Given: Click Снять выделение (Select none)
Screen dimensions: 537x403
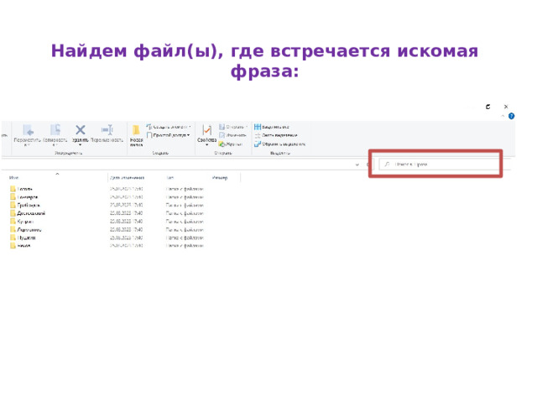Looking at the screenshot, I should (x=276, y=135).
